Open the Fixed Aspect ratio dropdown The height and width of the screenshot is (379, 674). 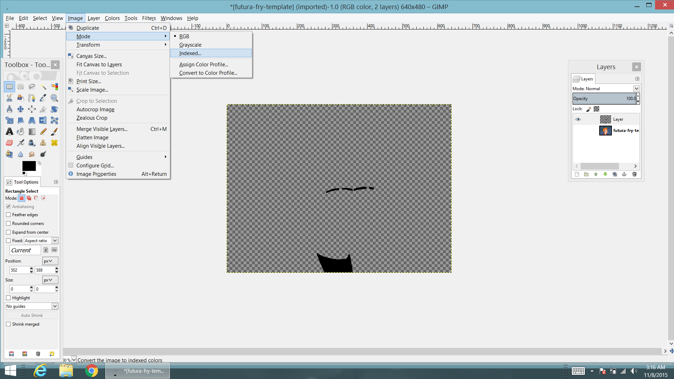(x=41, y=241)
